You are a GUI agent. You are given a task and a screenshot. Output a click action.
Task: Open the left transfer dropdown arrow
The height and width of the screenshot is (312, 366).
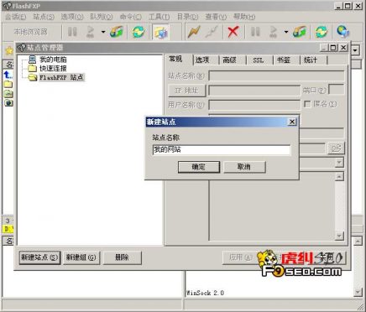pyautogui.click(x=103, y=32)
